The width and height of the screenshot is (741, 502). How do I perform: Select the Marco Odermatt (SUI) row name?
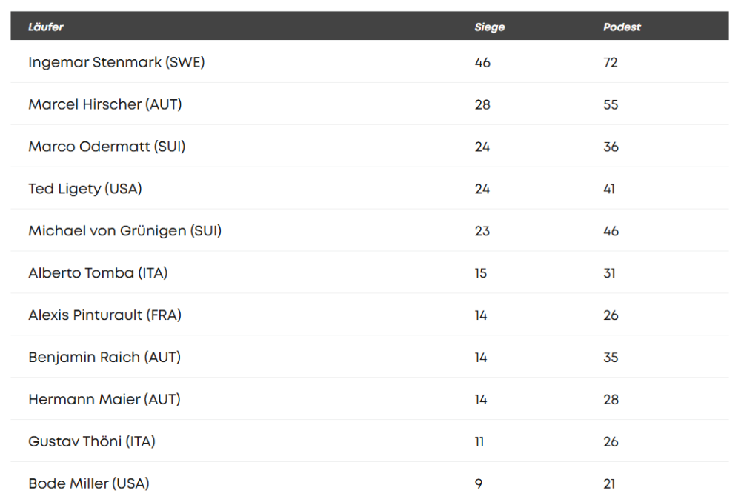pyautogui.click(x=107, y=147)
